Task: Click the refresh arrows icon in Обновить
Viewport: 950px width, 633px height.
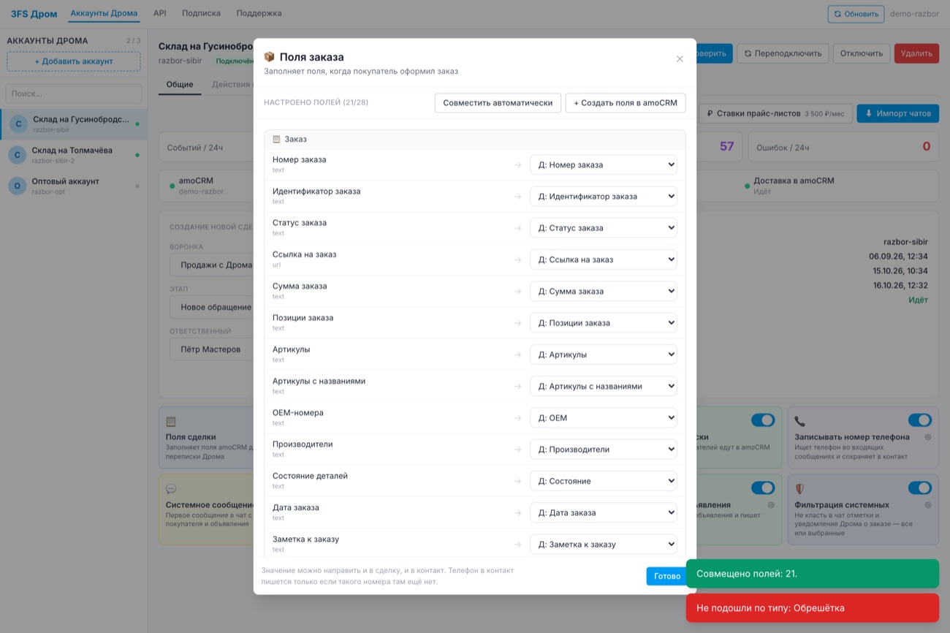Action: [x=838, y=14]
